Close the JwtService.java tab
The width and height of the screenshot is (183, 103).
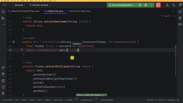65,11
